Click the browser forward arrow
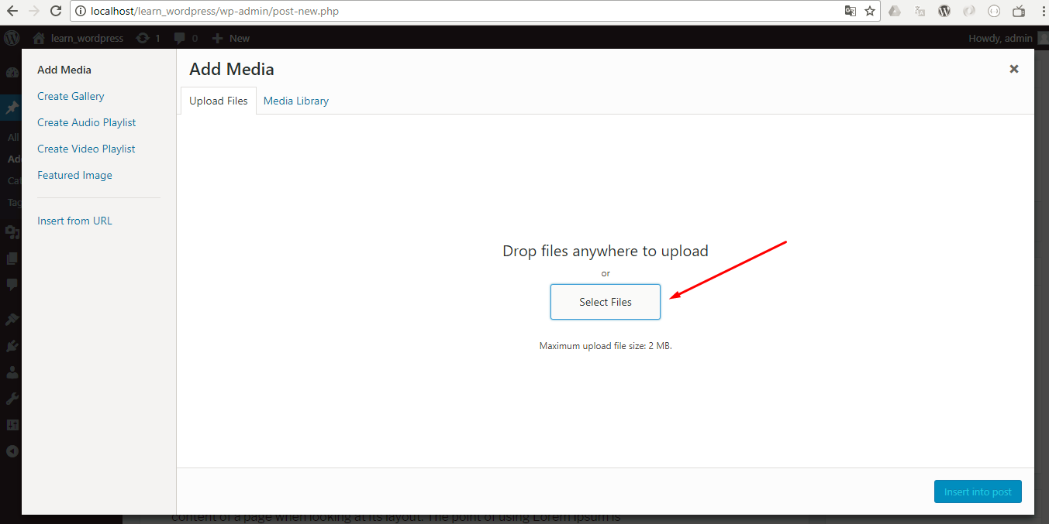The width and height of the screenshot is (1049, 524). pos(33,11)
